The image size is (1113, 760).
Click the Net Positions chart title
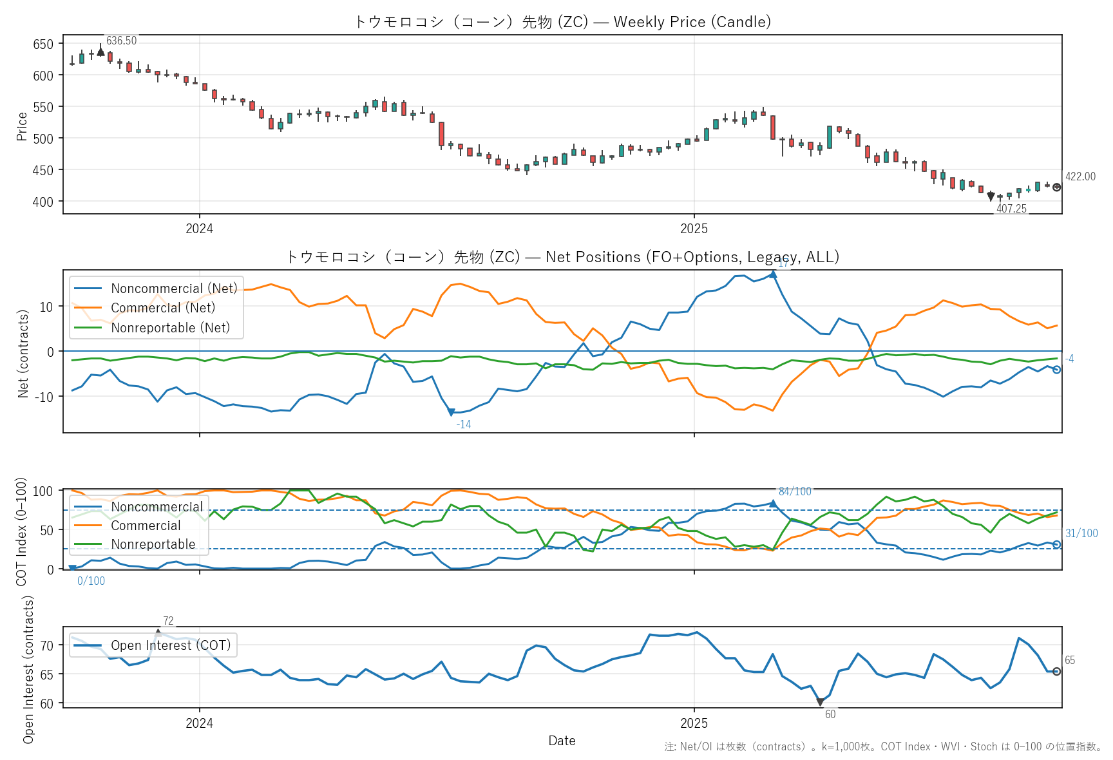click(562, 257)
